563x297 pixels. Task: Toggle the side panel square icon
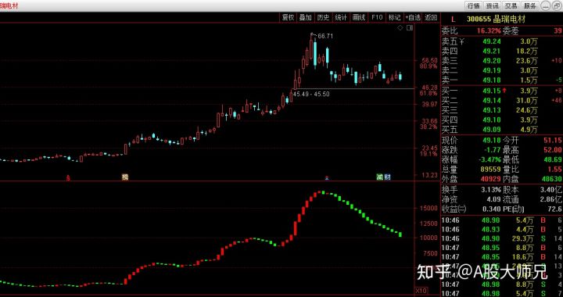410,28
